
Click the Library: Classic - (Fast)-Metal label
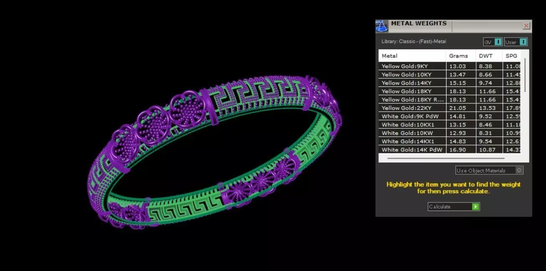click(x=413, y=41)
